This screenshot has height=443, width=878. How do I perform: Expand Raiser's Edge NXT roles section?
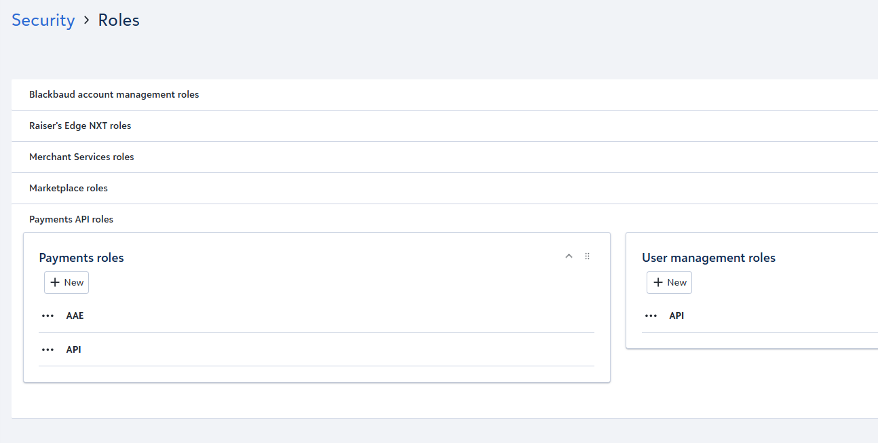444,126
